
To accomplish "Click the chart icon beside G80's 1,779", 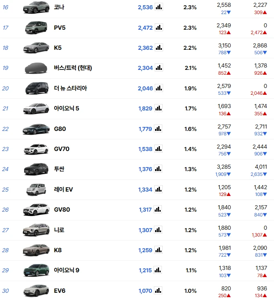I will (x=158, y=129).
